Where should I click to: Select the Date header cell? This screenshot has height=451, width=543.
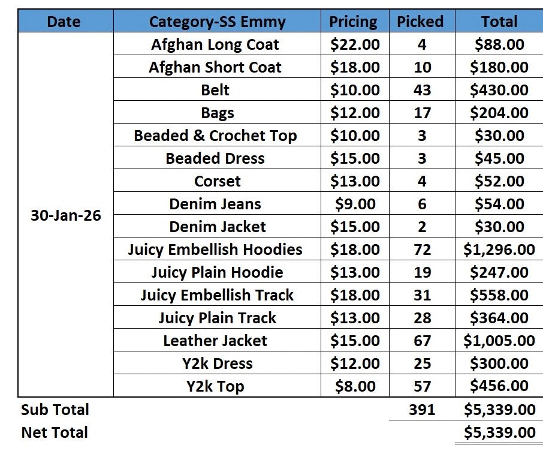tap(66, 21)
